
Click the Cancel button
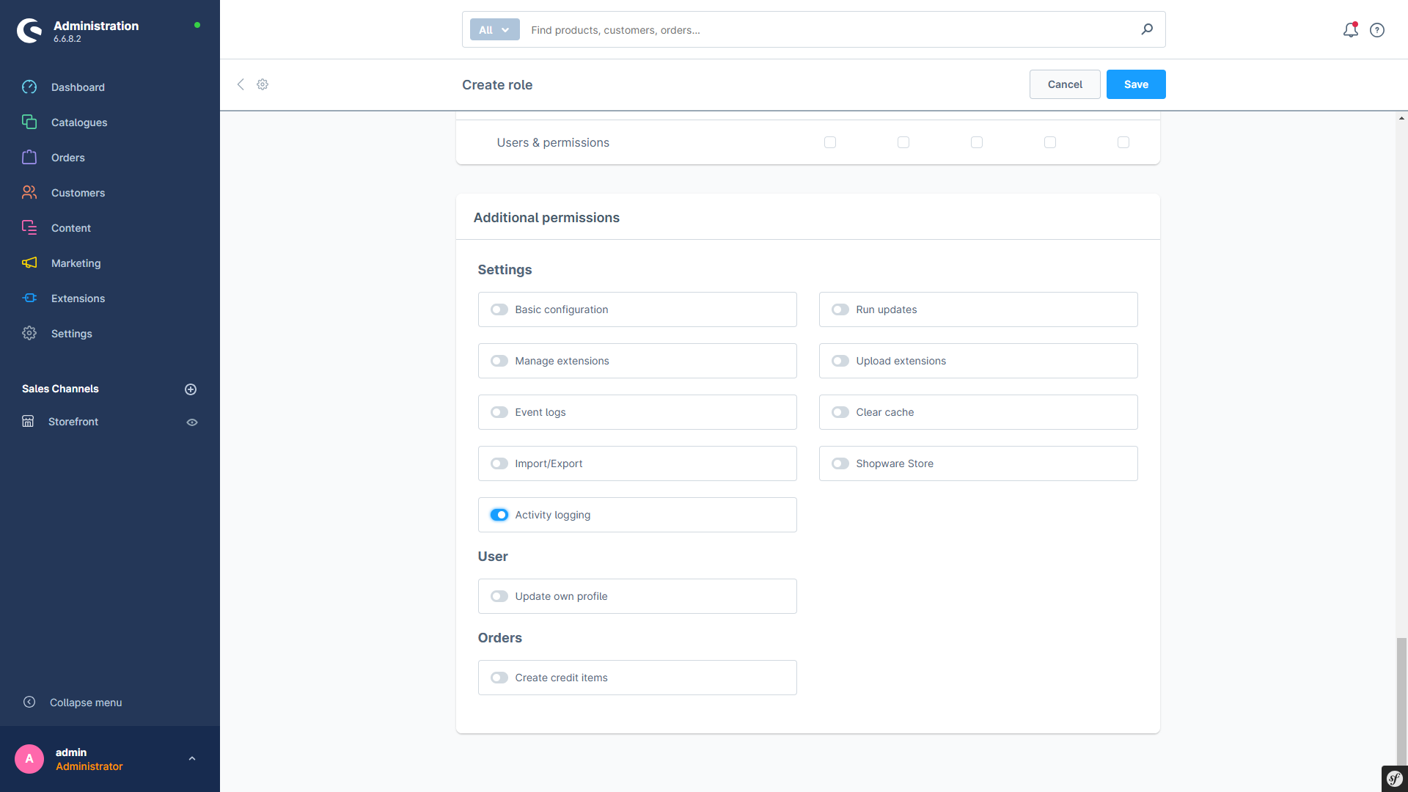click(x=1065, y=84)
